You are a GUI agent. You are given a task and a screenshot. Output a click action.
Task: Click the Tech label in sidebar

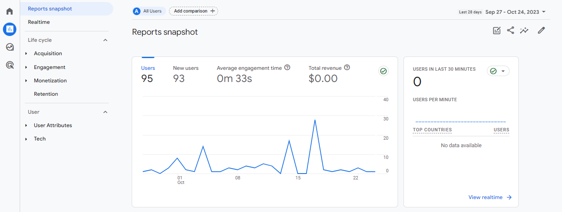tap(40, 139)
